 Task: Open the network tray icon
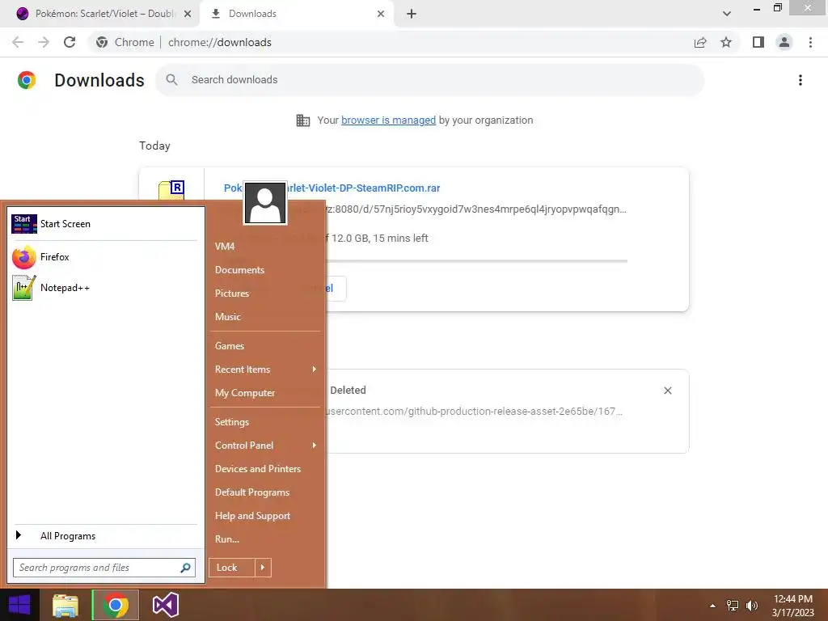(x=733, y=606)
